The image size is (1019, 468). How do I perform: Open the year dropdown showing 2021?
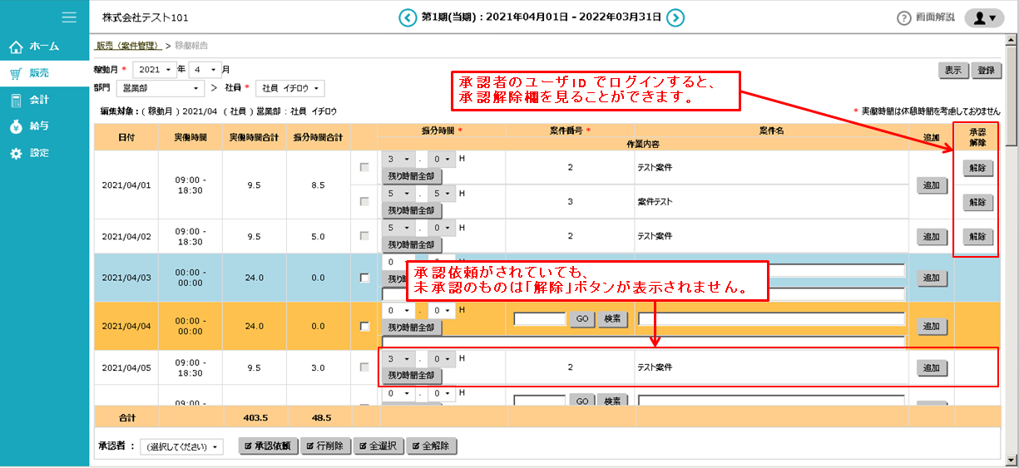[x=155, y=70]
